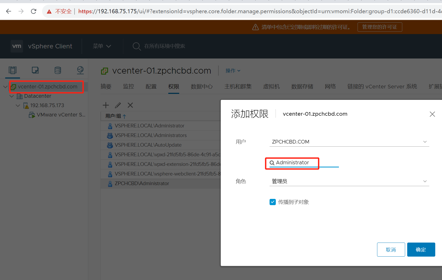Select the VSPHERE.LOCAL\vpxd-extension permission row
Image resolution: width=442 pixels, height=280 pixels.
coord(161,164)
